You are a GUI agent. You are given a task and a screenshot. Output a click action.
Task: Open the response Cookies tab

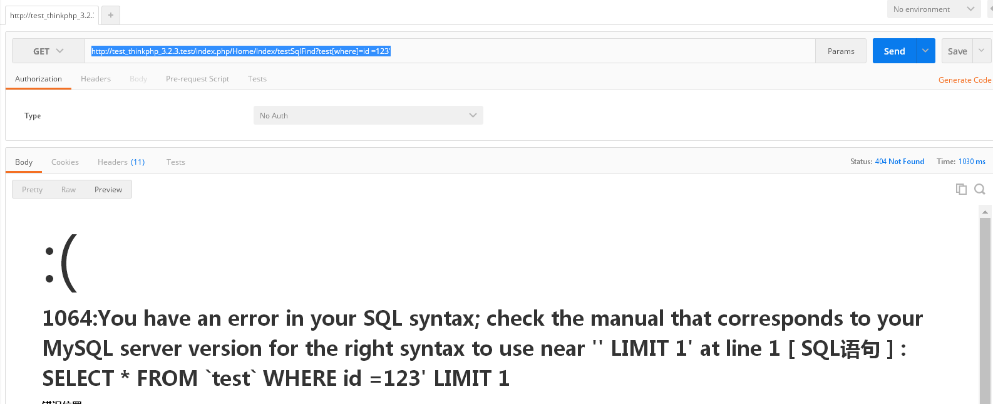point(65,162)
